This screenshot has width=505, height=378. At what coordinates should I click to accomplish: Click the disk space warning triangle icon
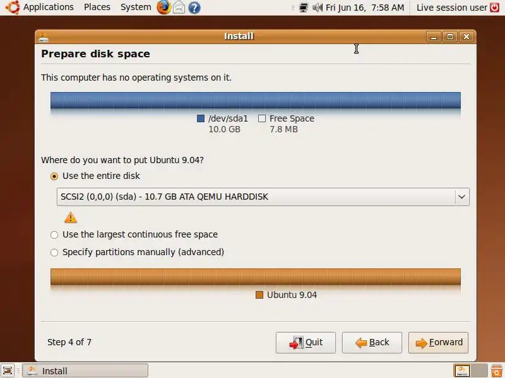71,217
